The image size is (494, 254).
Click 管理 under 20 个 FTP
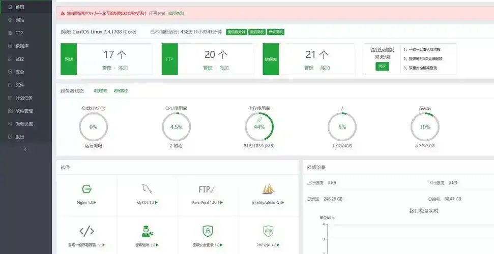click(x=208, y=68)
